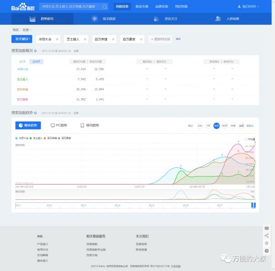
Task: Toggle the 平均值 checkbox
Action: click(x=246, y=139)
